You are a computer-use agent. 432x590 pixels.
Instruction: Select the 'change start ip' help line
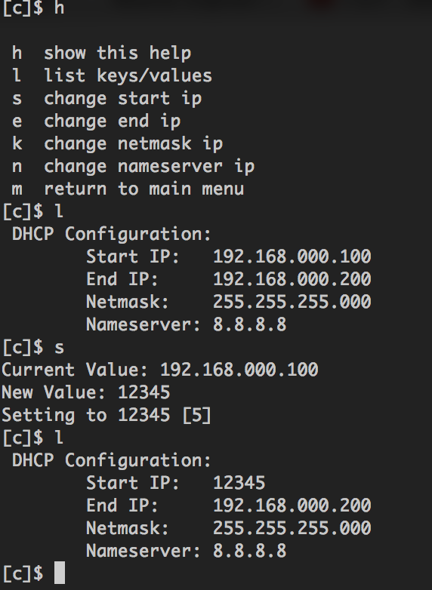107,99
